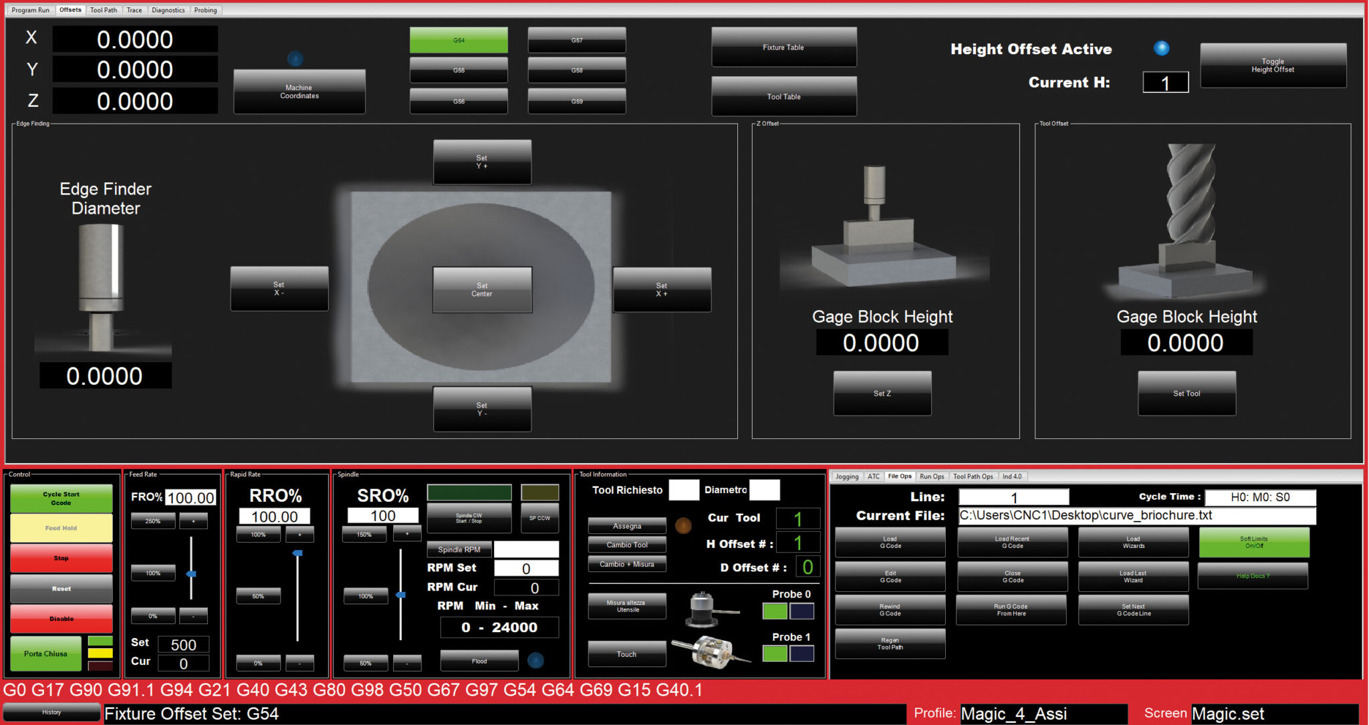This screenshot has width=1369, height=725.
Task: Open the Run Ops tab
Action: 931,476
